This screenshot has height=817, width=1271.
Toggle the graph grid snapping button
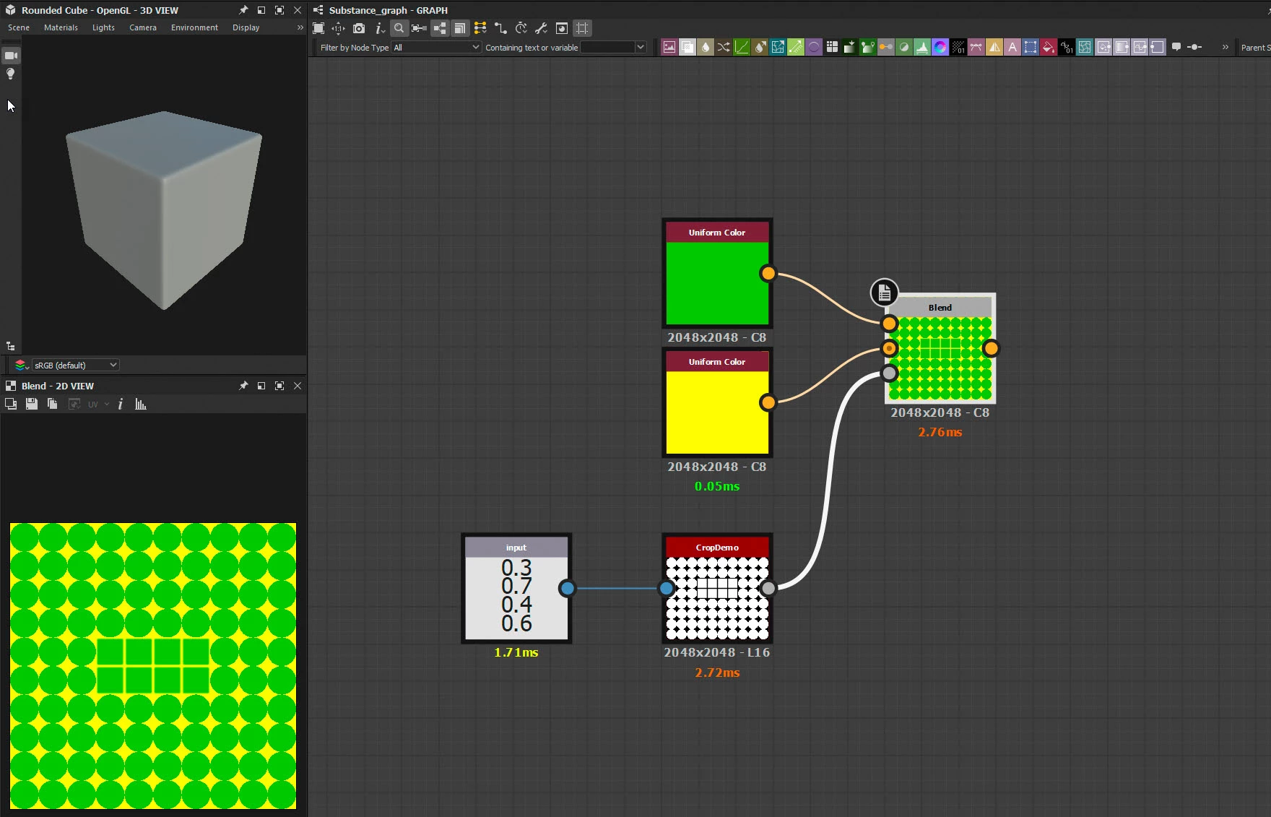click(x=582, y=28)
